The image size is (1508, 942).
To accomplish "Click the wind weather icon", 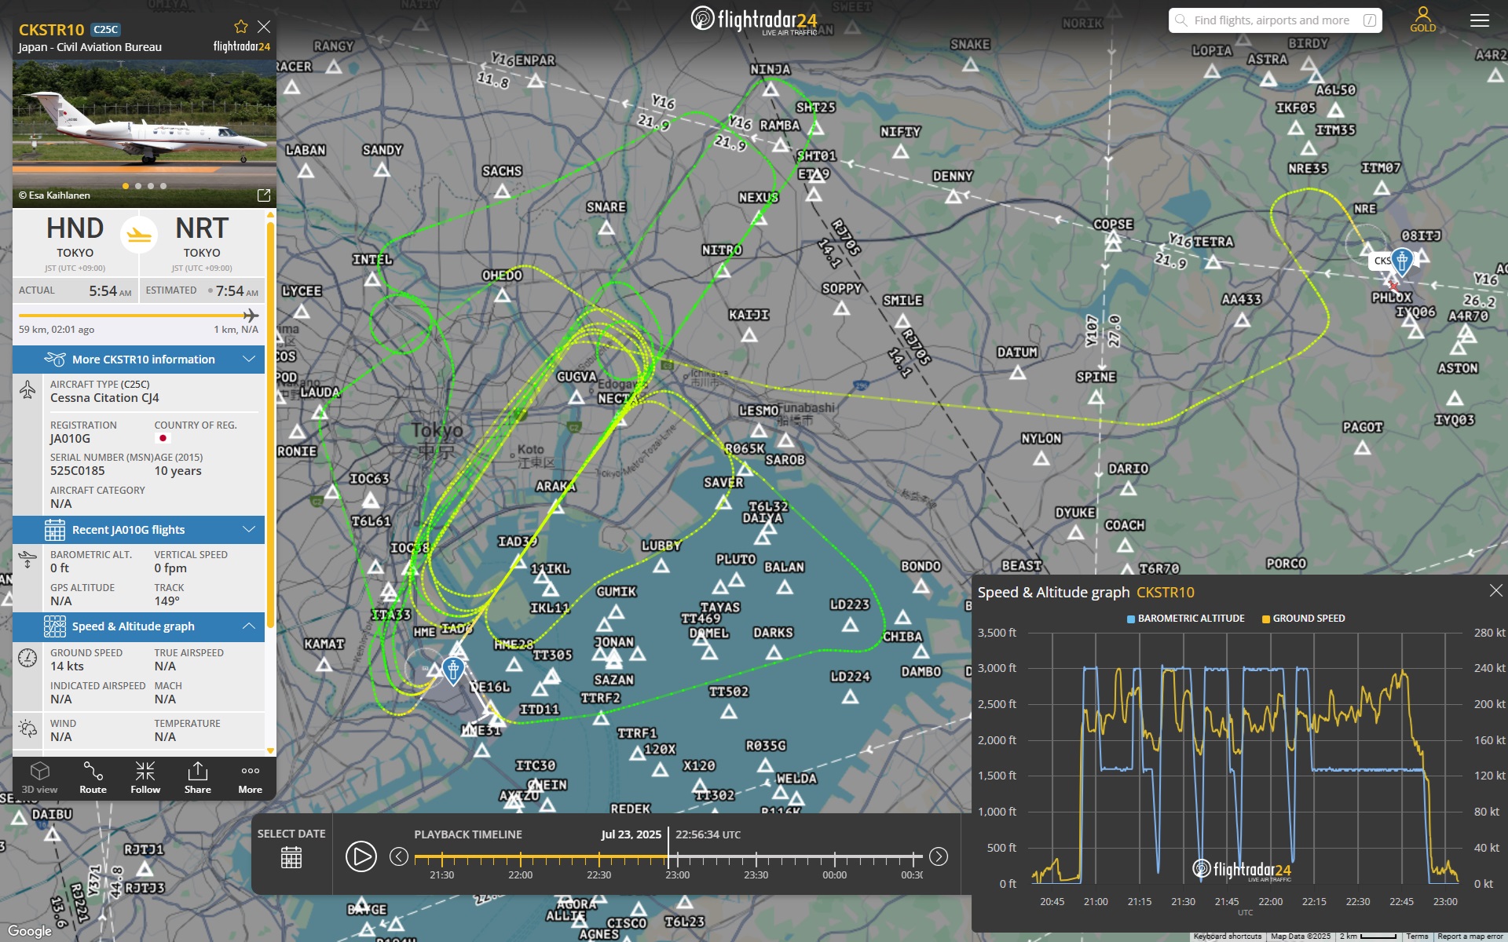I will 27,728.
